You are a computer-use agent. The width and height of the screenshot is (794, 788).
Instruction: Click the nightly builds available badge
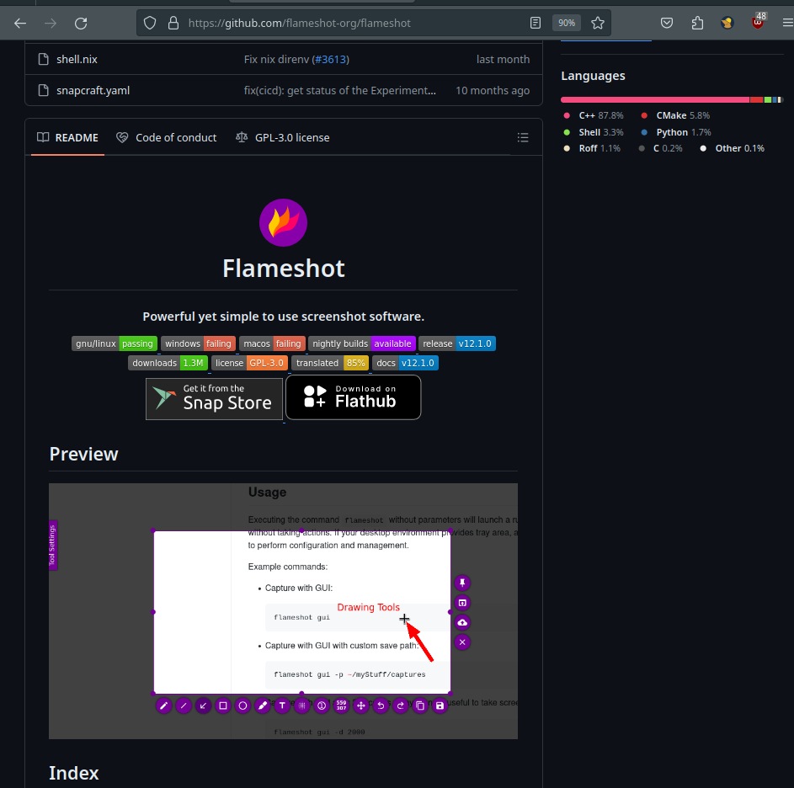pos(362,343)
